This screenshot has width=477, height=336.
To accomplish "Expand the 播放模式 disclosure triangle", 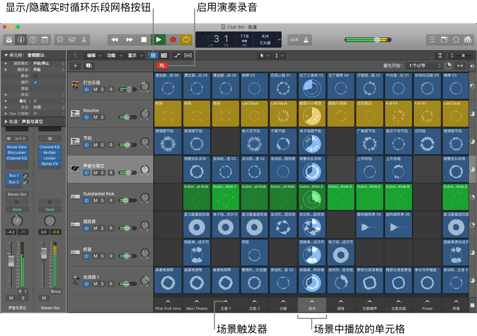I will [x=6, y=63].
